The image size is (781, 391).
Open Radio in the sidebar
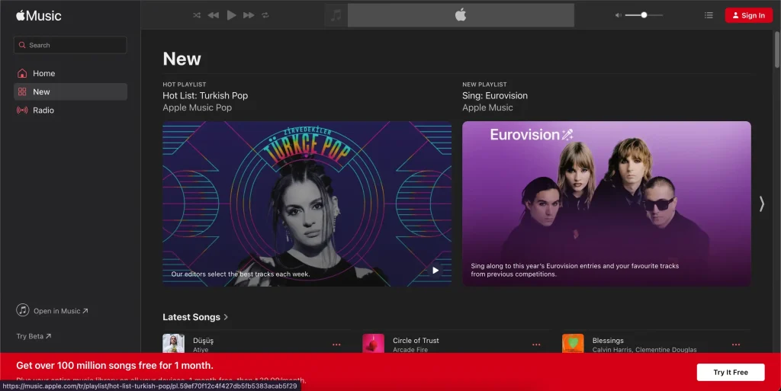[70, 110]
